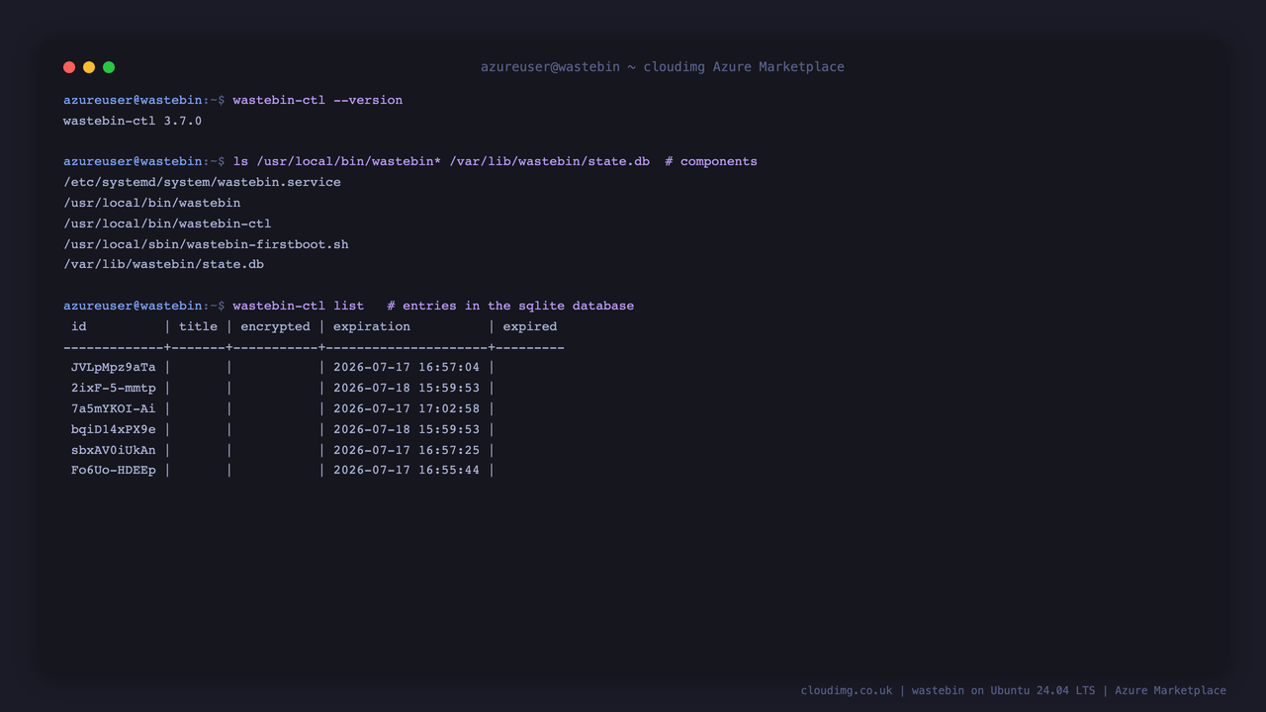Click the expiration of entry '2ixF-5-mmtp'

click(x=407, y=388)
